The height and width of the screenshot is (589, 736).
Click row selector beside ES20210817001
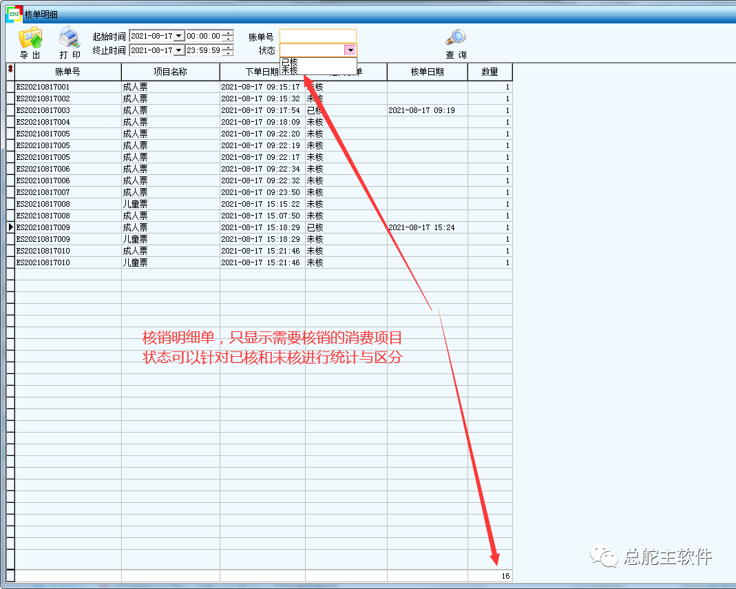[11, 87]
